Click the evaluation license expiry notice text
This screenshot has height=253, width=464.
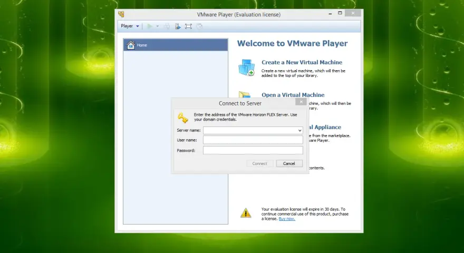305,213
